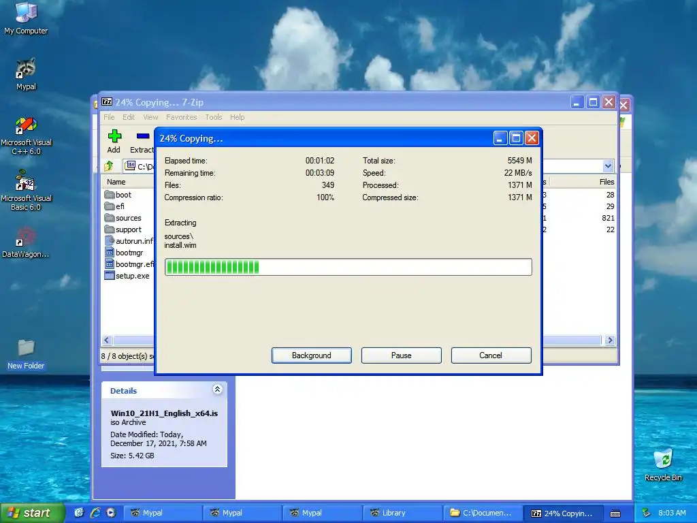Click the Remaining time value 00:03:09
697x523 pixels.
320,172
